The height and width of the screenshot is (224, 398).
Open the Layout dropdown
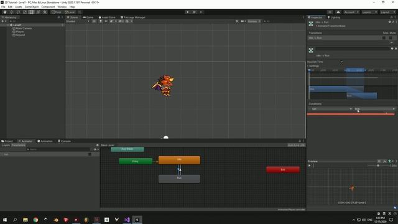[x=387, y=12]
